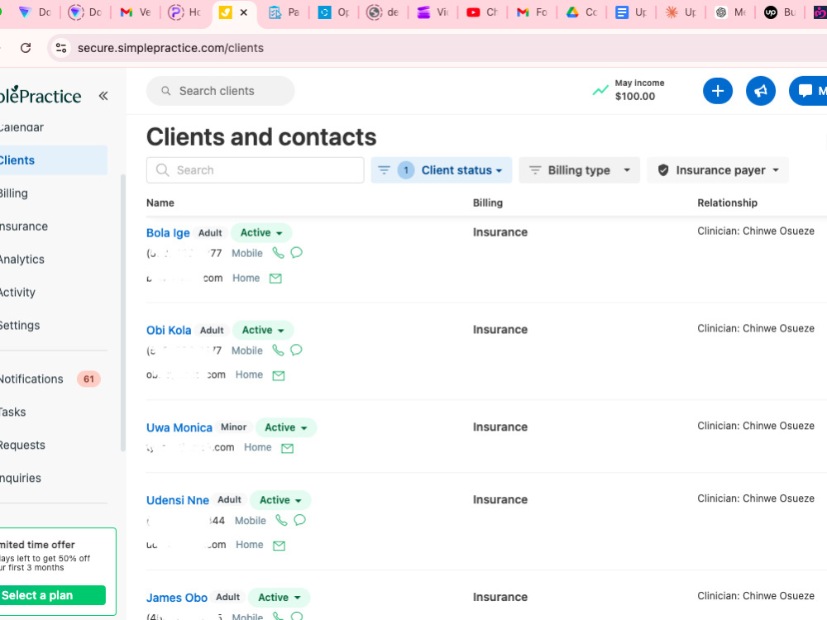Call James Obo using the phone icon
Viewport: 827px width, 620px height.
[278, 616]
